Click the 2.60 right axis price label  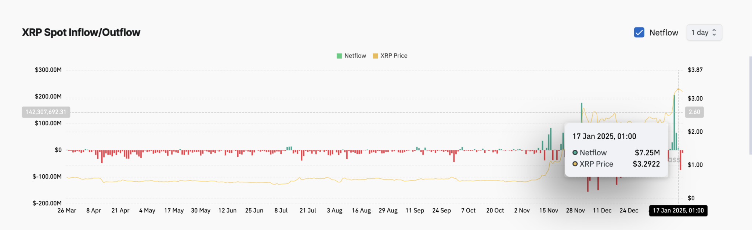click(694, 112)
